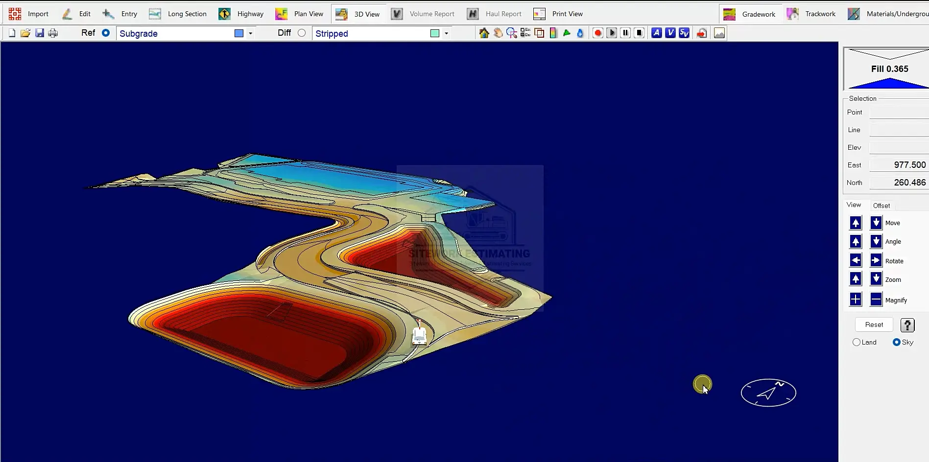Click the blue 'A' toolbar icon

[657, 33]
